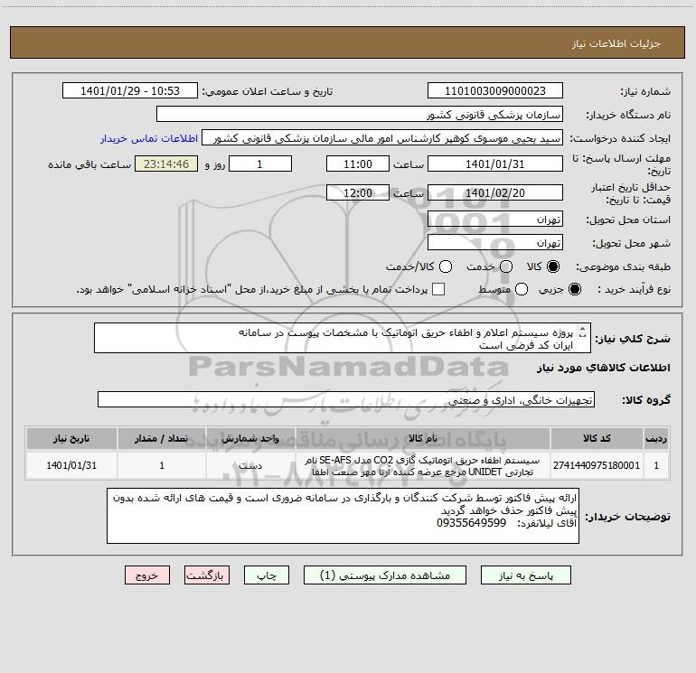The width and height of the screenshot is (696, 673).
Task: Select the کالا radio button
Action: 553,266
